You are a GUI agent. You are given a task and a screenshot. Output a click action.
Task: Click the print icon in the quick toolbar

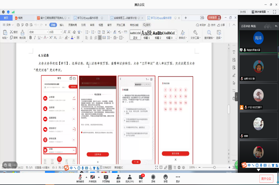pyautogui.click(x=27, y=25)
